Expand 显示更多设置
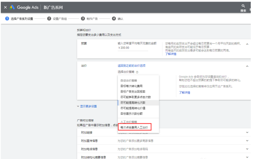Screen dimensions: 253x159 [88, 106]
